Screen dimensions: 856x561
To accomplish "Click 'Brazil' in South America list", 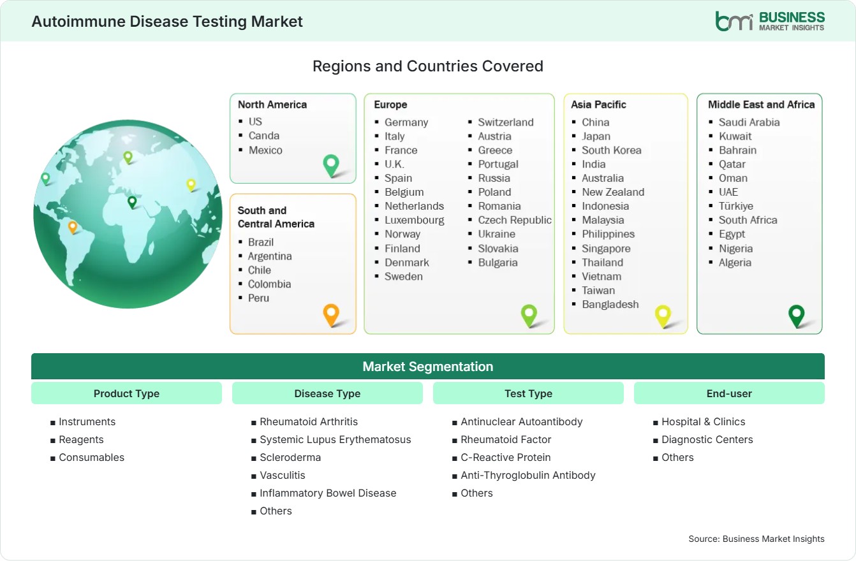I will tap(261, 242).
